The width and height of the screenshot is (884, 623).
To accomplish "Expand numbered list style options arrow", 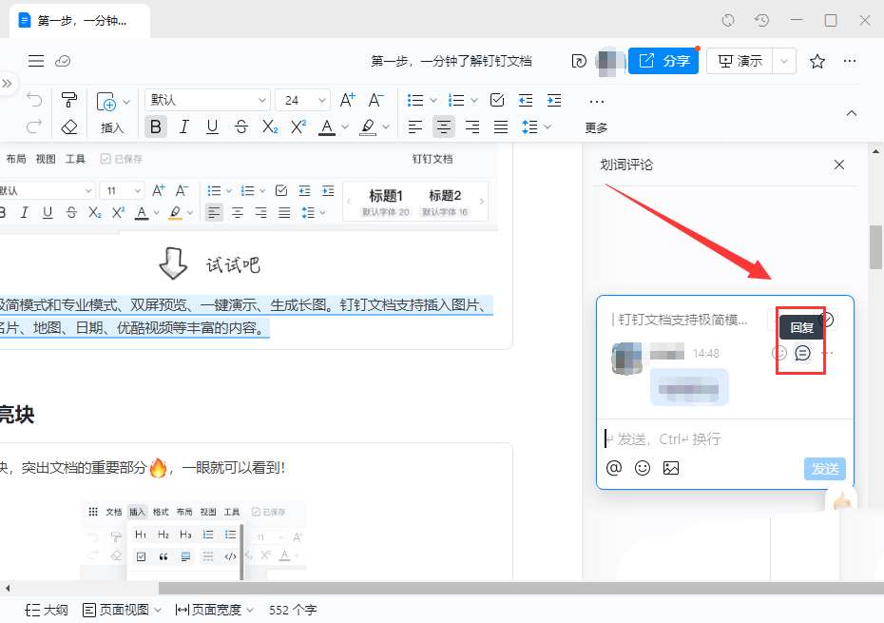I will (474, 101).
